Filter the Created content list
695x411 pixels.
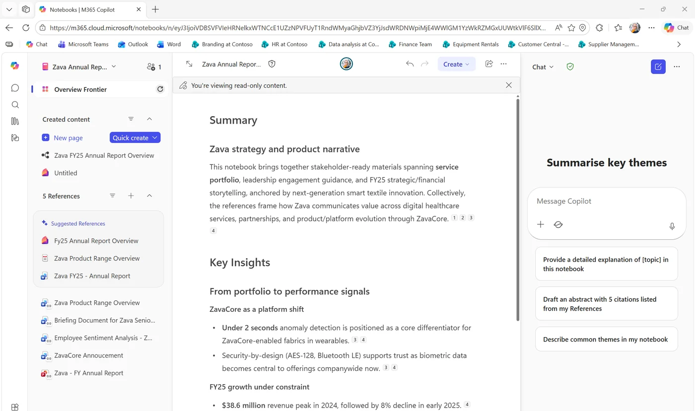(131, 119)
